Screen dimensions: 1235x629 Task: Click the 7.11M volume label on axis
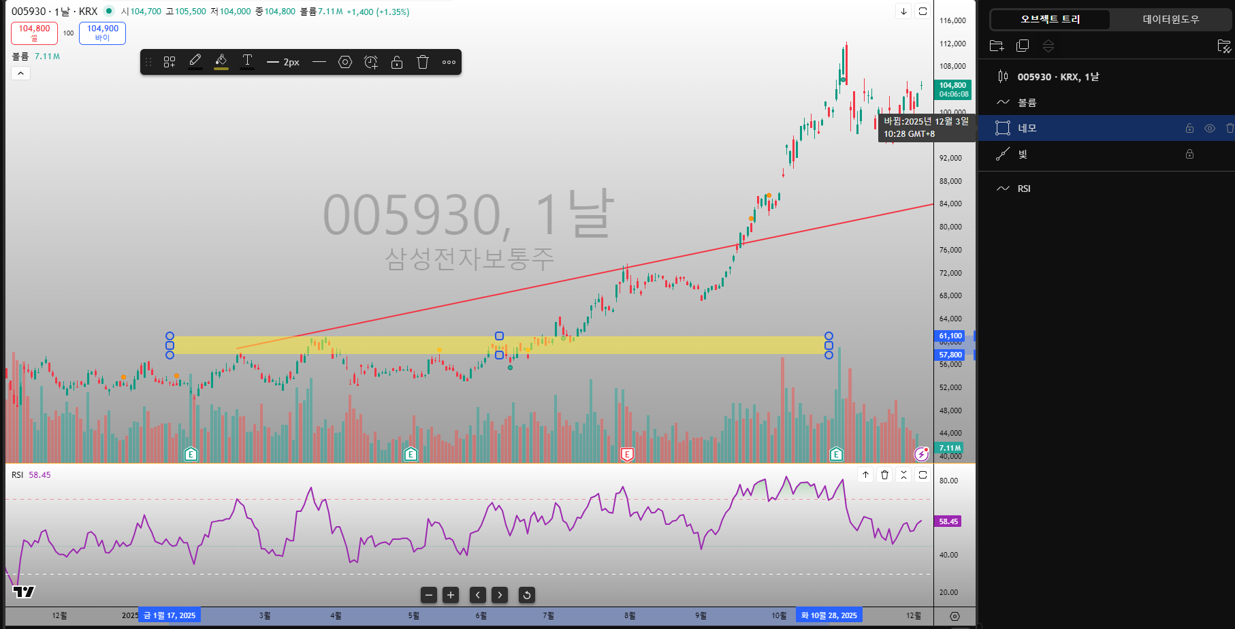click(x=950, y=448)
